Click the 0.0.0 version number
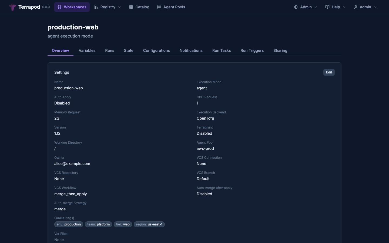389x243 pixels. tap(46, 7)
